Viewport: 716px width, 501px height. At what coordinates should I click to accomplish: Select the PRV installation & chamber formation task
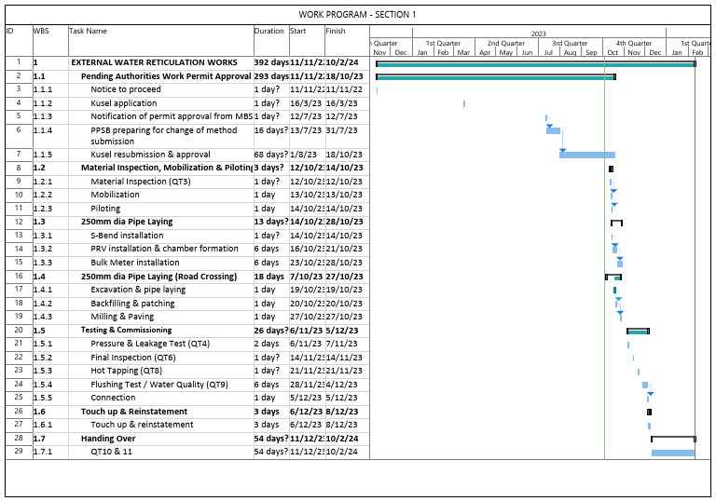164,249
